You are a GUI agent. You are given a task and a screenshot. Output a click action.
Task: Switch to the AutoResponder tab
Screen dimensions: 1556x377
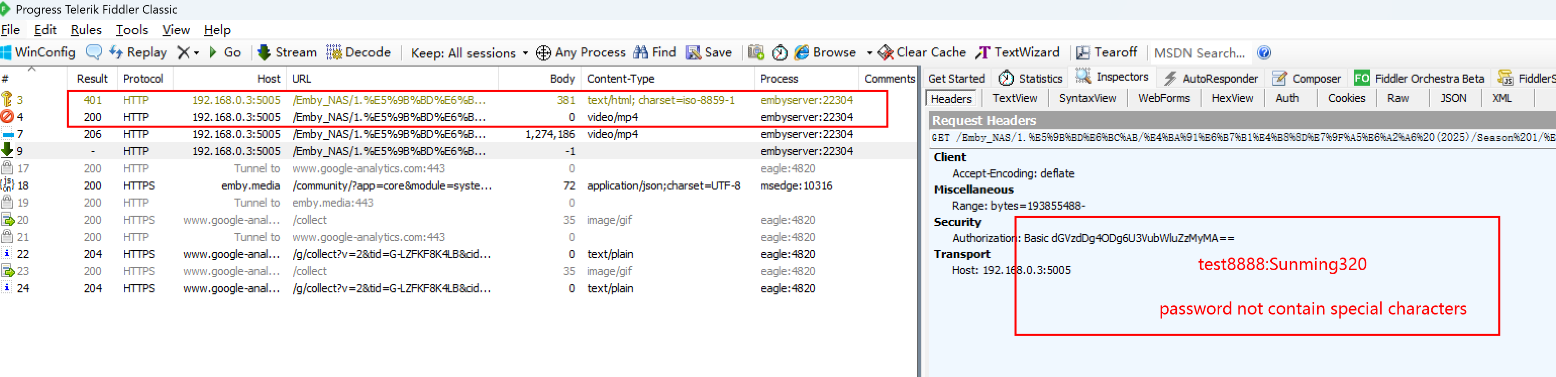[1212, 79]
